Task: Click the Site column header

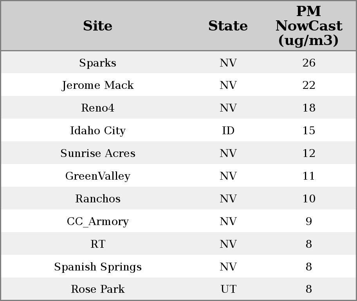Action: [x=98, y=26]
